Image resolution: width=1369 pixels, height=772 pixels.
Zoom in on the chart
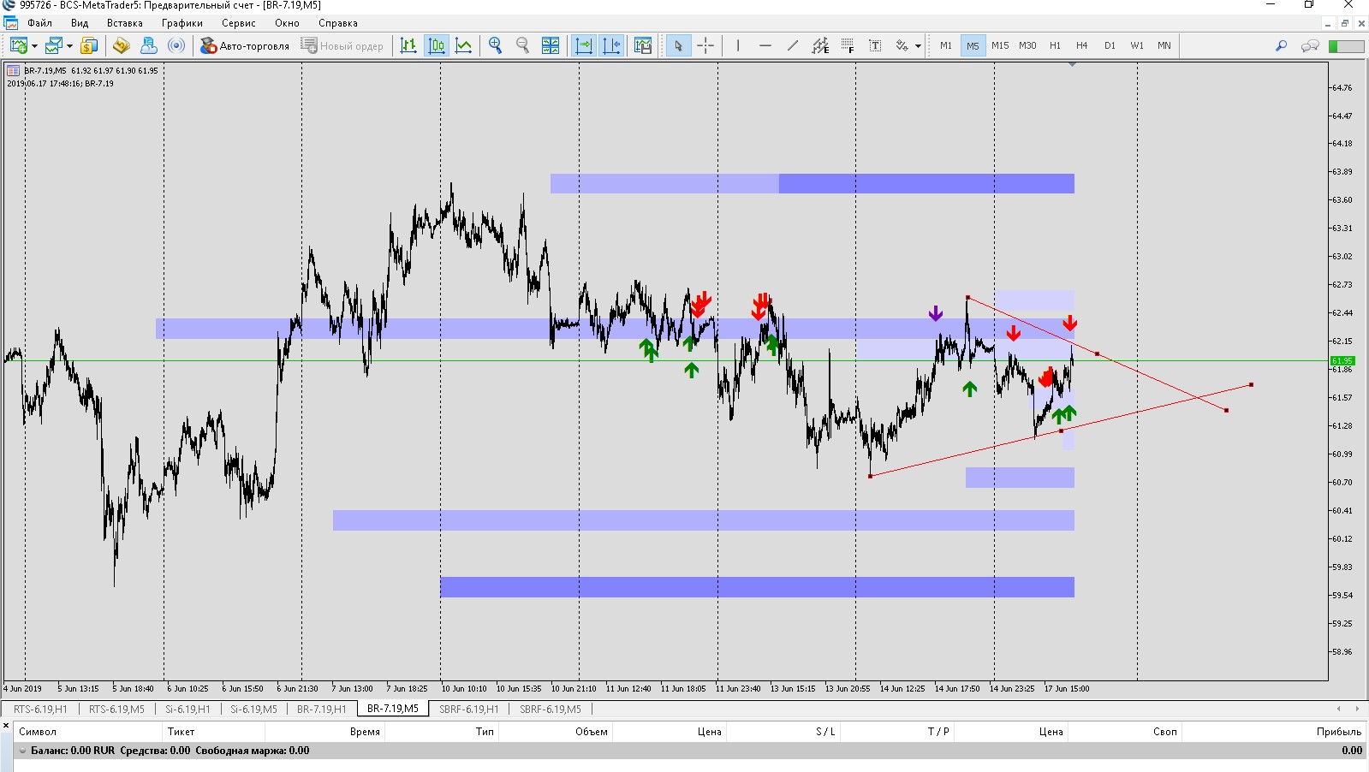(495, 45)
